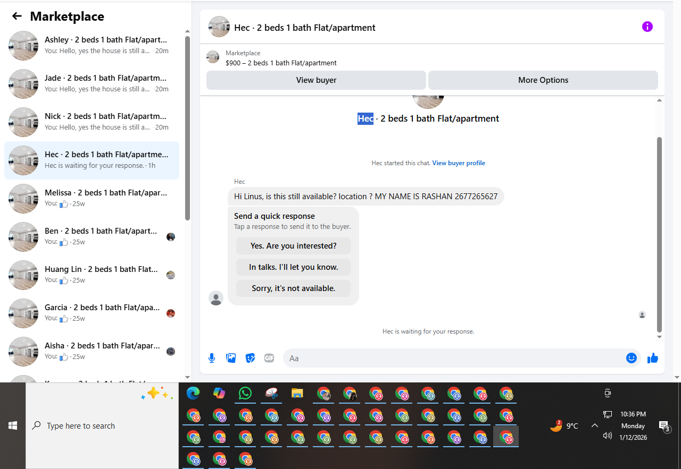
Task: Open the Windows Start menu
Action: (13, 425)
